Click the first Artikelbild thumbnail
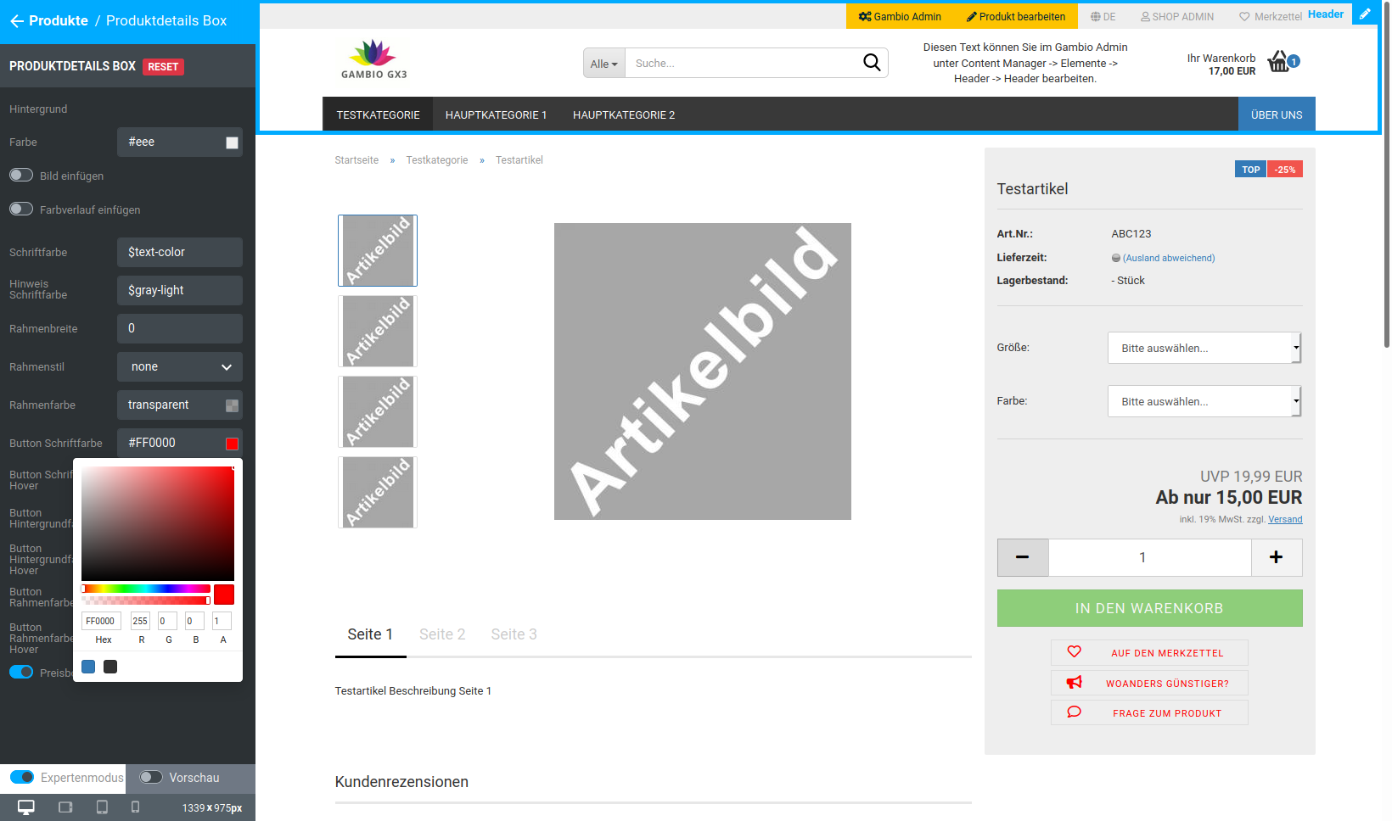This screenshot has width=1392, height=821. 377,250
